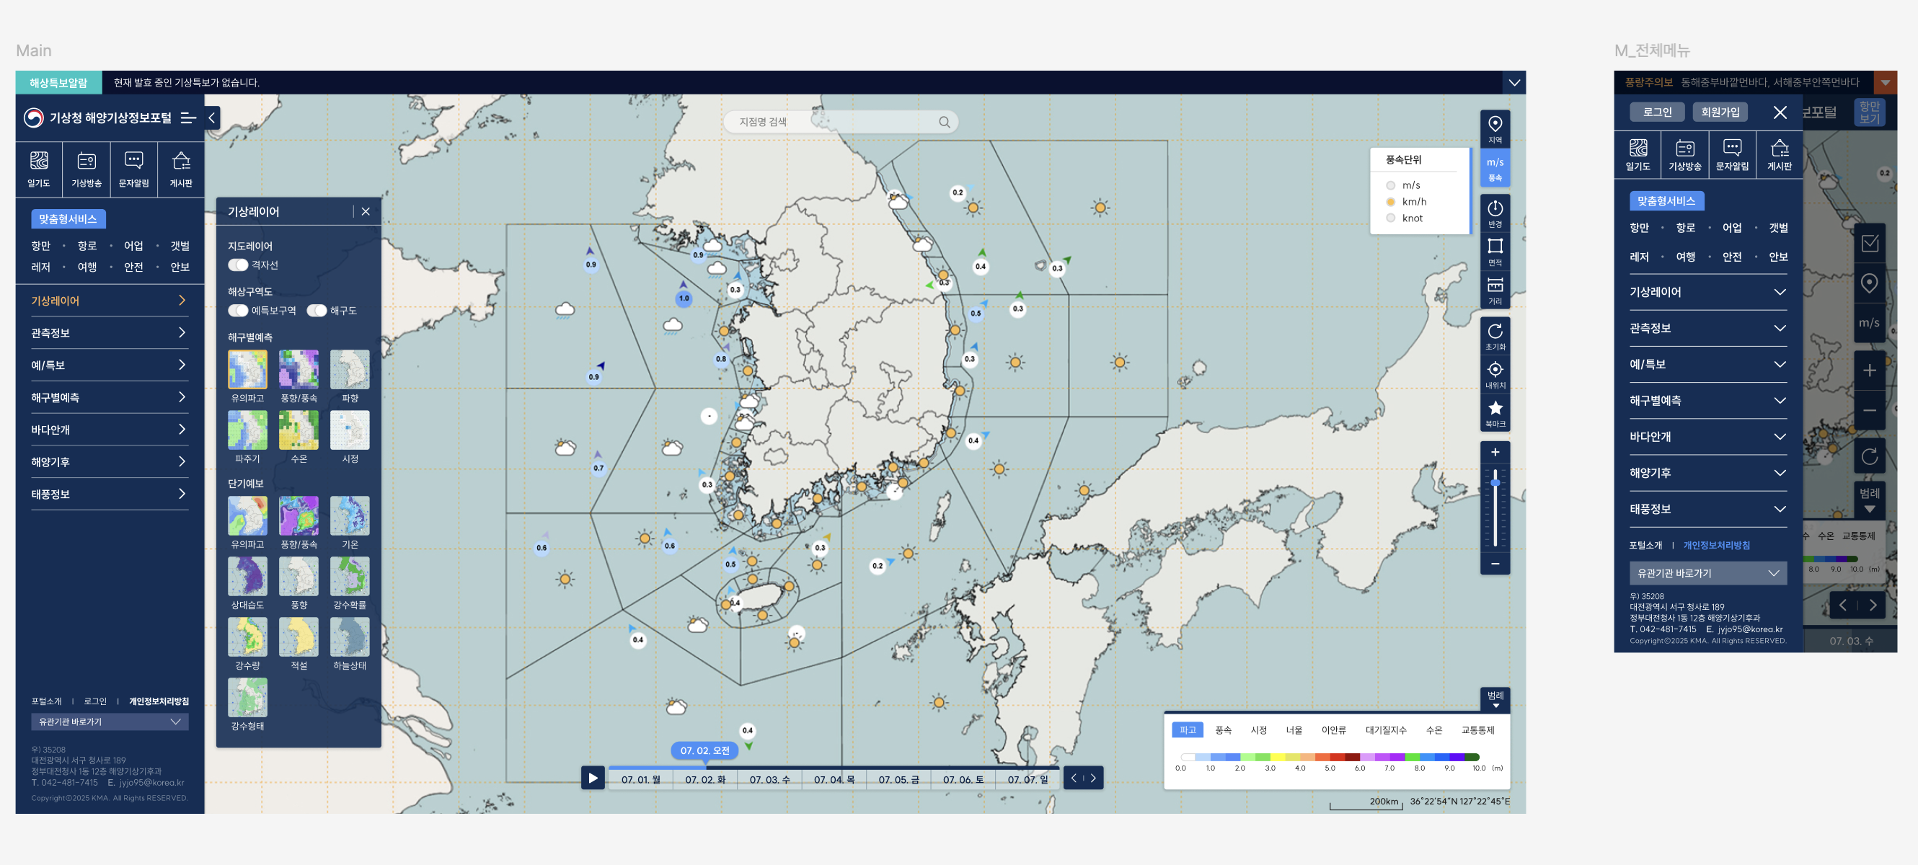Toggle the 격자선 grid line switch
1918x865 pixels.
238,265
